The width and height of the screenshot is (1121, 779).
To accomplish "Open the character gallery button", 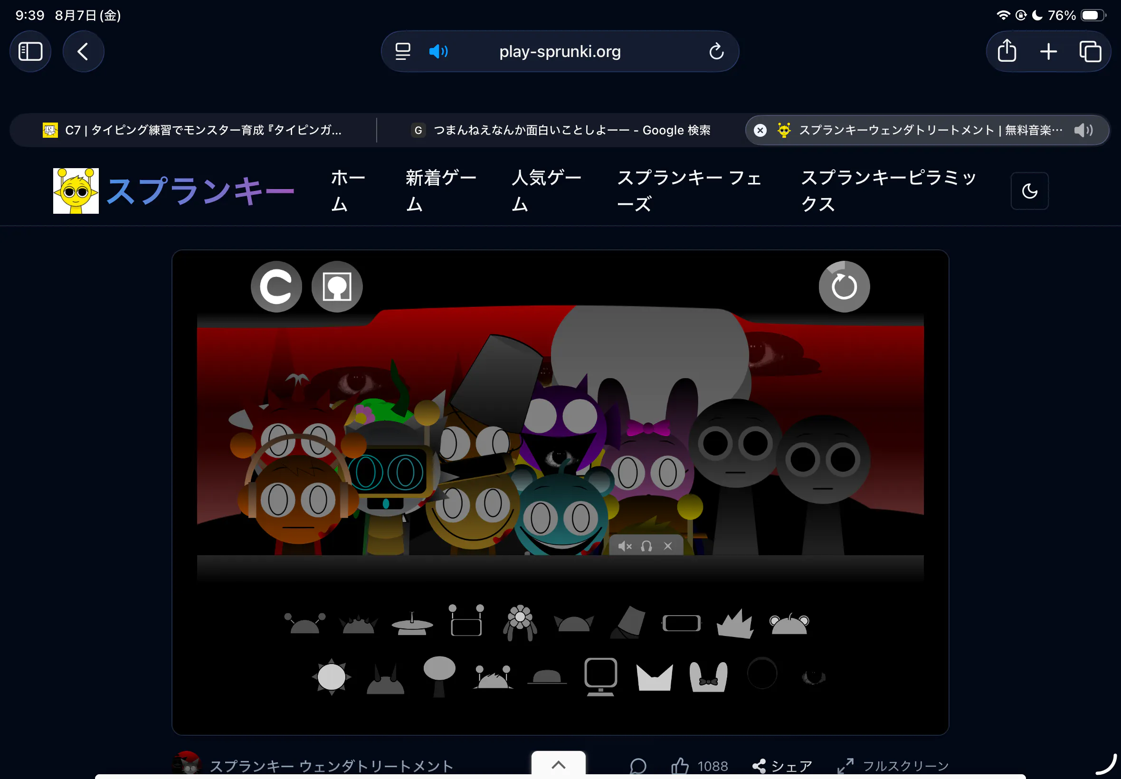I will click(x=337, y=286).
